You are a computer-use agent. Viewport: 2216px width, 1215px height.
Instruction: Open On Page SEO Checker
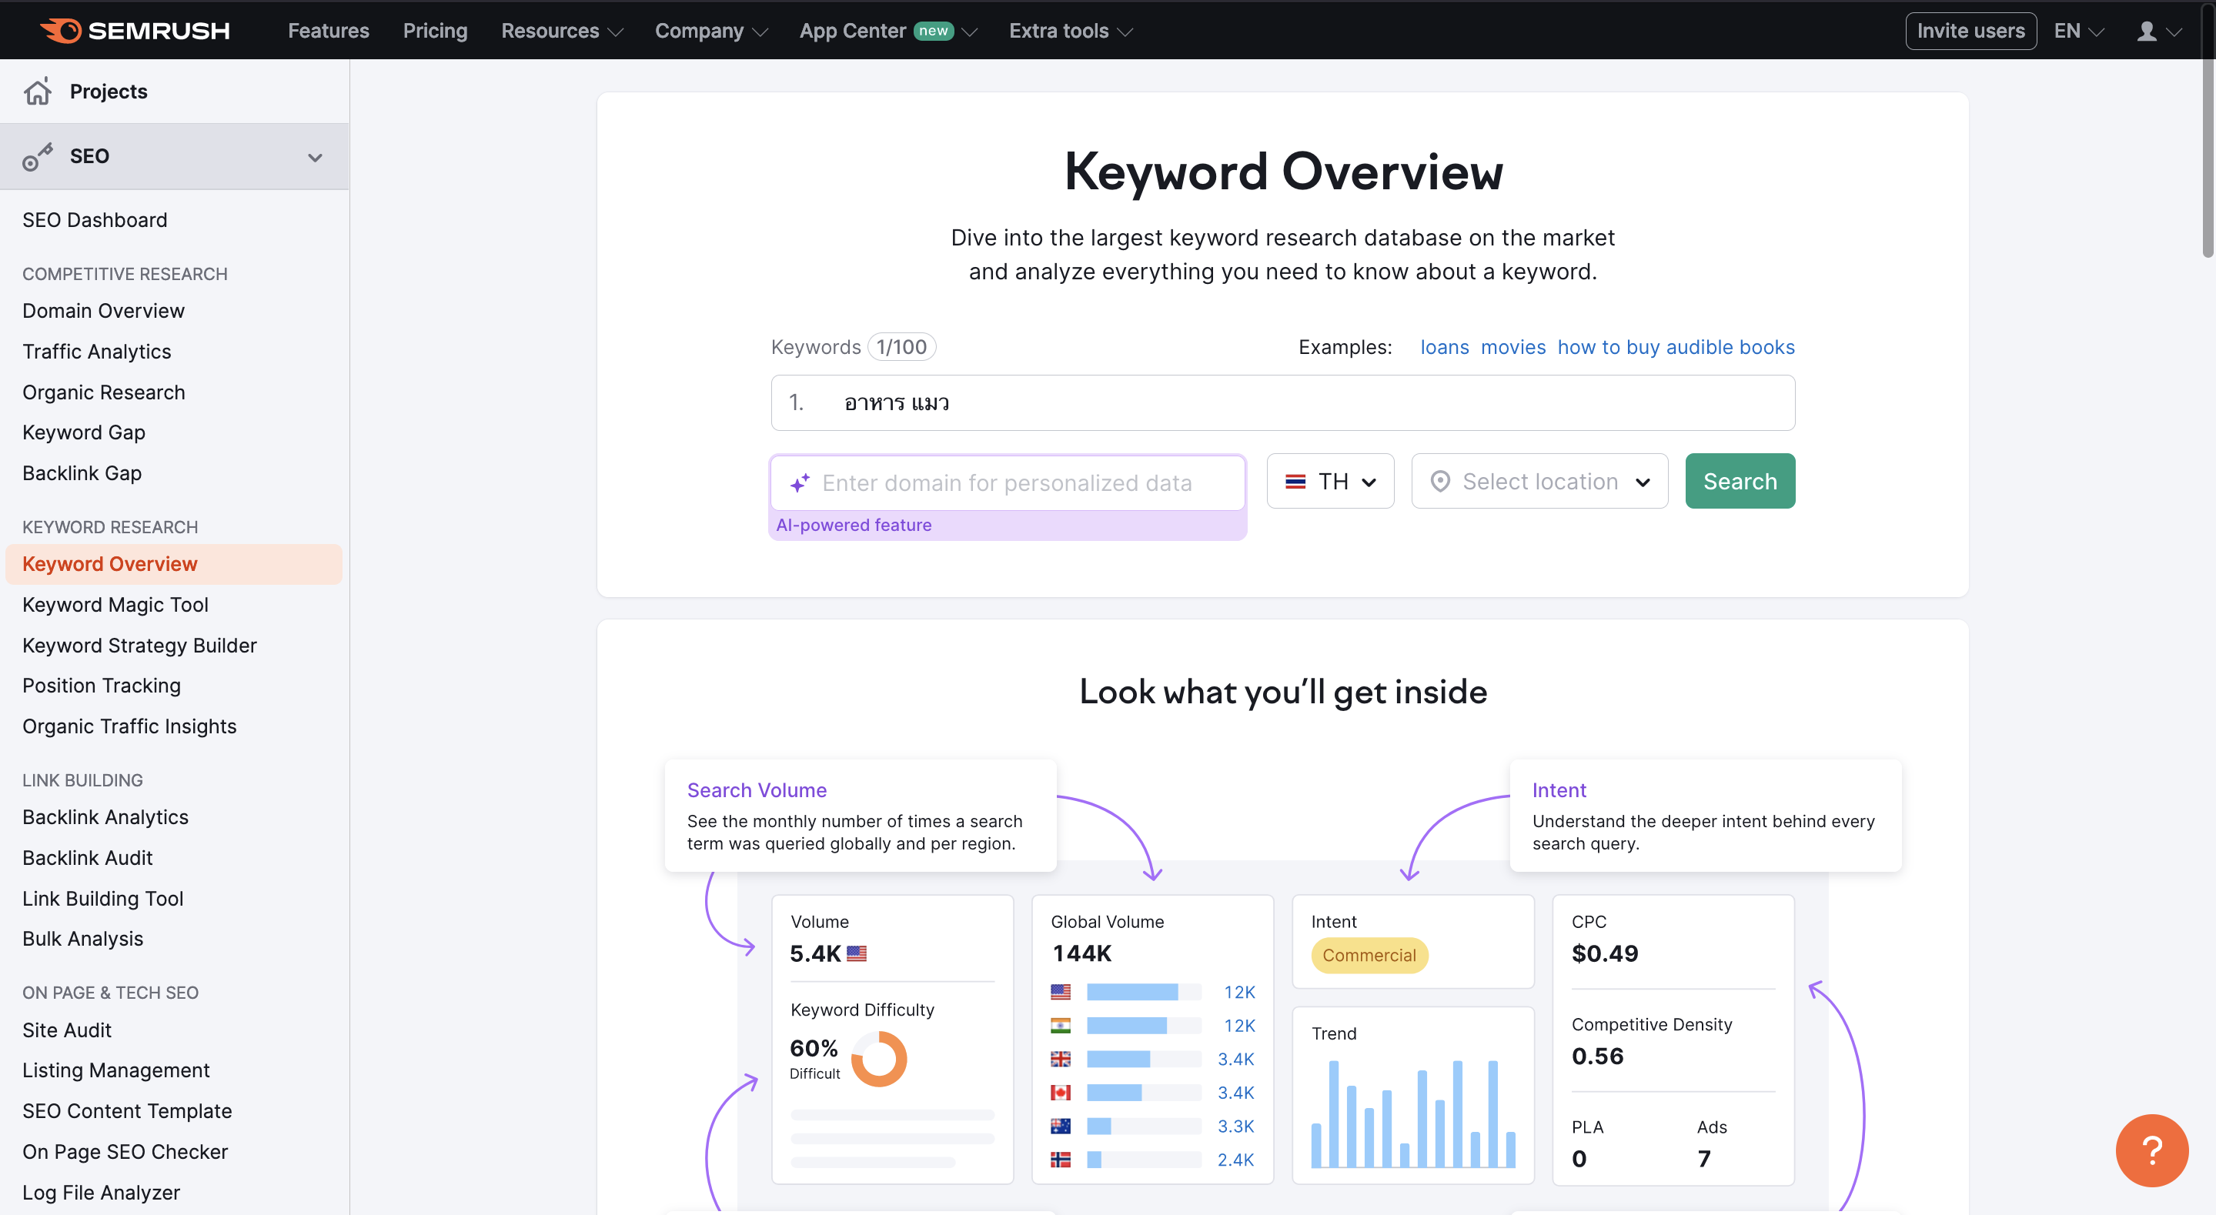125,1151
